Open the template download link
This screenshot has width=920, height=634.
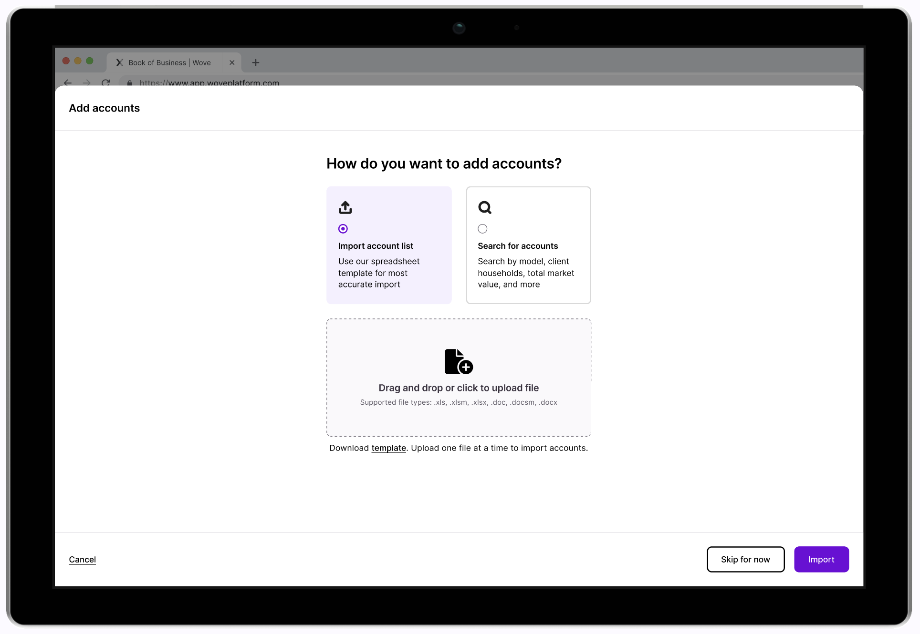(388, 448)
